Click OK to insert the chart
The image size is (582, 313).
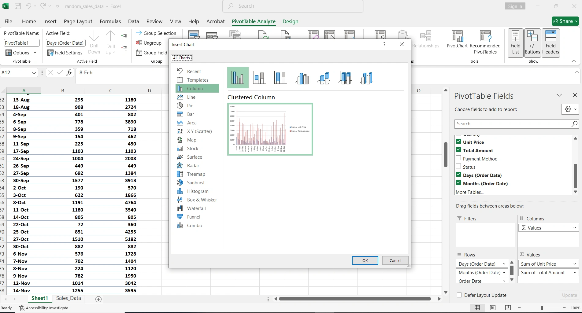click(x=365, y=260)
